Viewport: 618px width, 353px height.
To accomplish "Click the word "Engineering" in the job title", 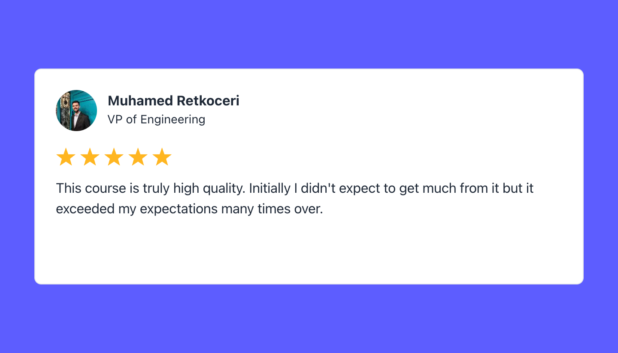I will 173,120.
